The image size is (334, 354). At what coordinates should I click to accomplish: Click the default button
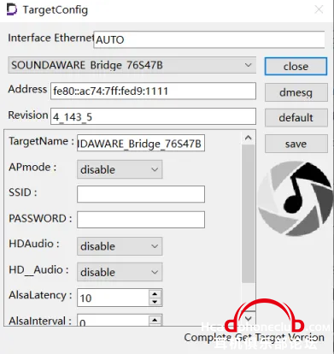coord(296,118)
